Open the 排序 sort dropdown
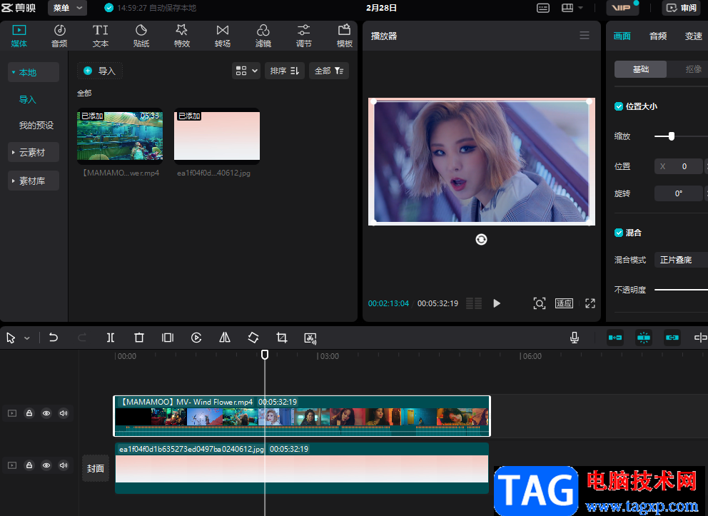The height and width of the screenshot is (516, 708). (285, 71)
